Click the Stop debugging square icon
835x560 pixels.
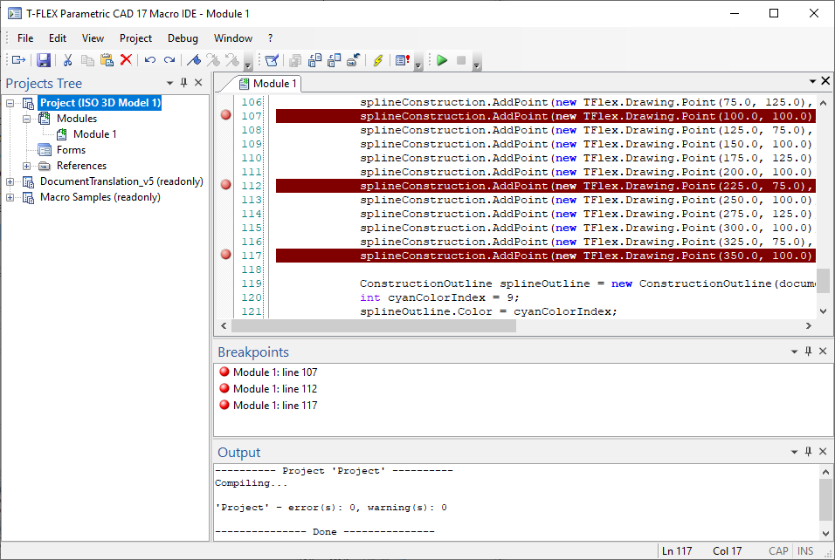461,60
